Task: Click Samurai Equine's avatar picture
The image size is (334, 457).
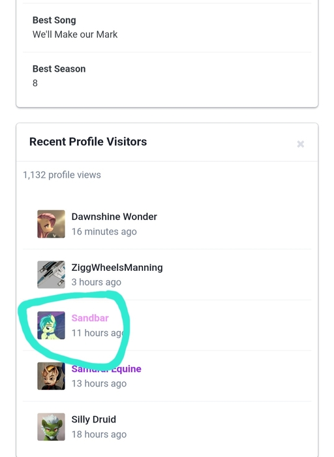Action: 51,376
